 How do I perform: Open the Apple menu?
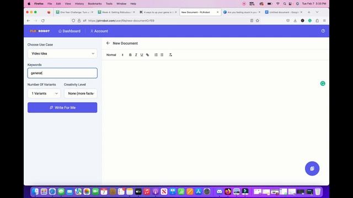click(x=29, y=4)
